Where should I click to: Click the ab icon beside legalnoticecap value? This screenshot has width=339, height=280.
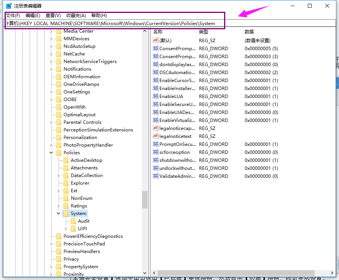156,128
